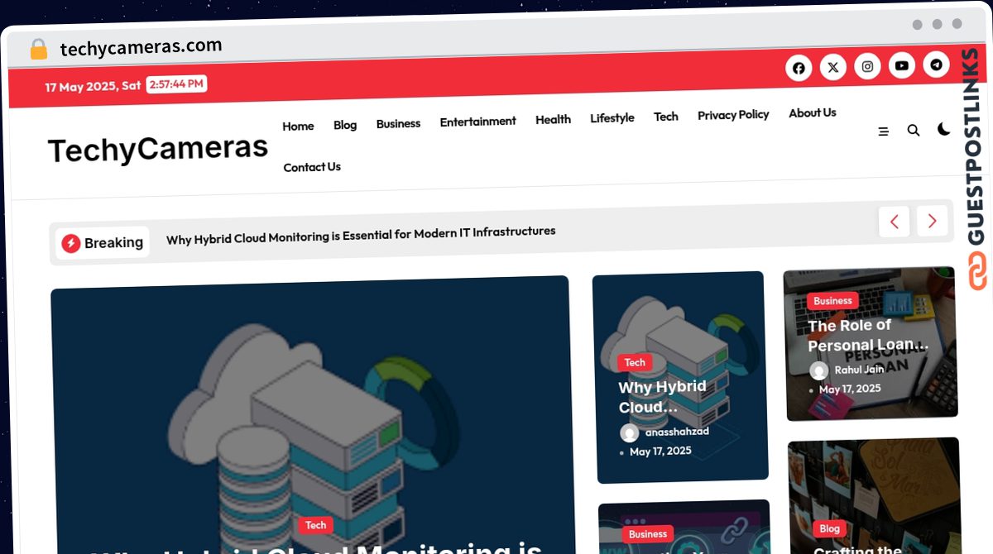Toggle dark mode with moon icon
The height and width of the screenshot is (554, 993).
(x=944, y=129)
